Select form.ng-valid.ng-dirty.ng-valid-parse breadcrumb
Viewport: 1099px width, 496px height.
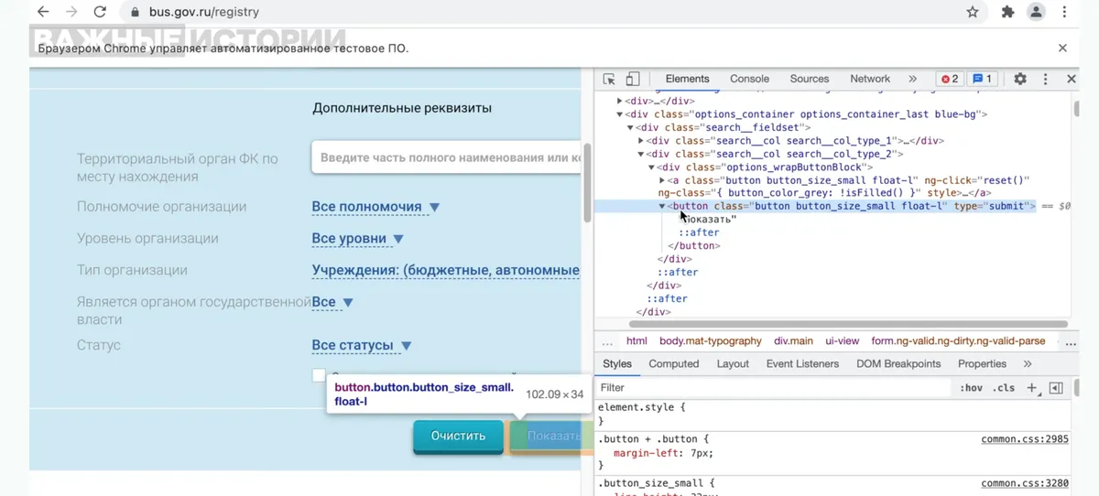pyautogui.click(x=958, y=340)
